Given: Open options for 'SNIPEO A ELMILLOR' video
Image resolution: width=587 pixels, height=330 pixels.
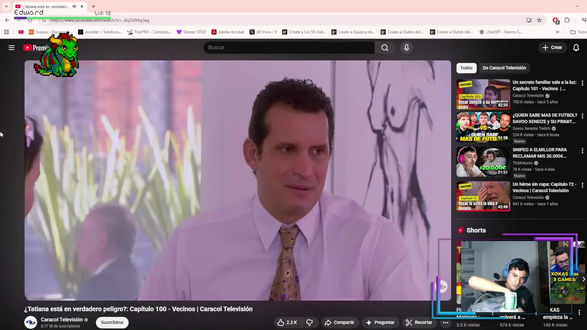Looking at the screenshot, I should [582, 151].
